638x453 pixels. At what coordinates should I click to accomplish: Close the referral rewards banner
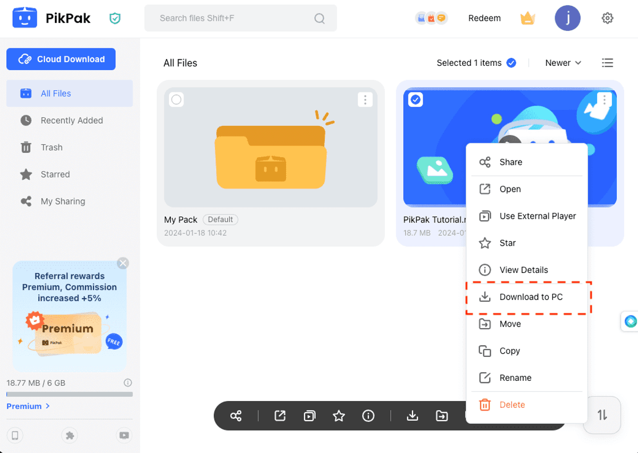[x=123, y=263]
